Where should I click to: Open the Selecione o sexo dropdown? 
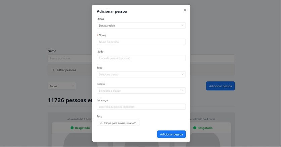141,74
